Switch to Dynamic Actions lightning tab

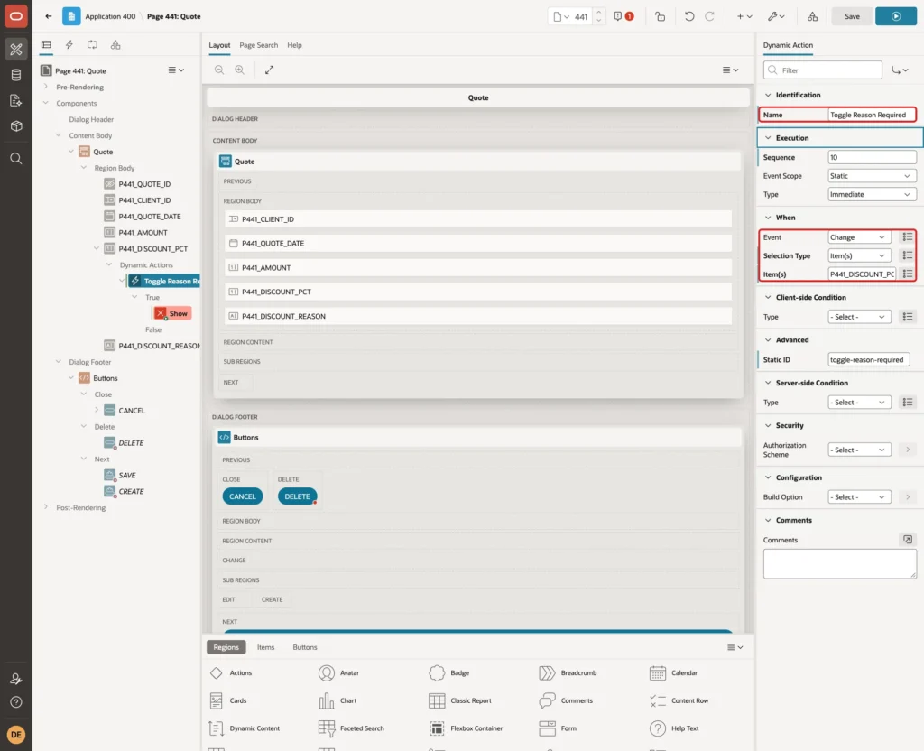point(69,44)
